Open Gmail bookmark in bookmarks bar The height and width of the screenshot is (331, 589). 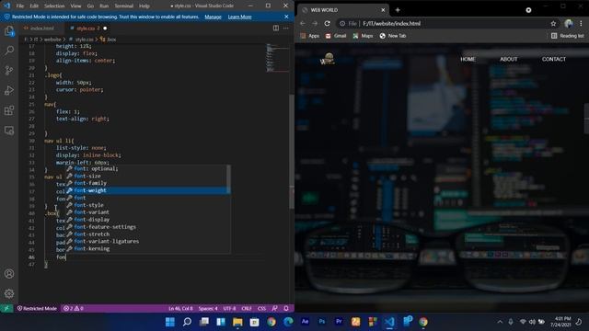click(x=336, y=36)
